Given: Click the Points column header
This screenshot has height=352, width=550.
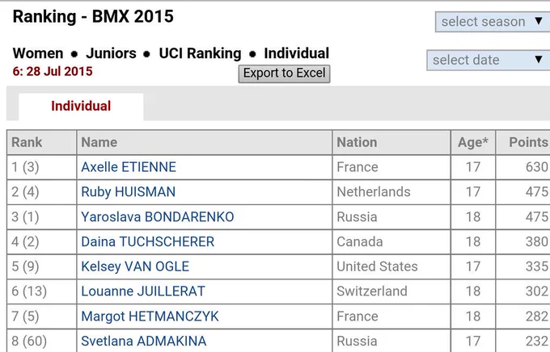Looking at the screenshot, I should click(523, 142).
